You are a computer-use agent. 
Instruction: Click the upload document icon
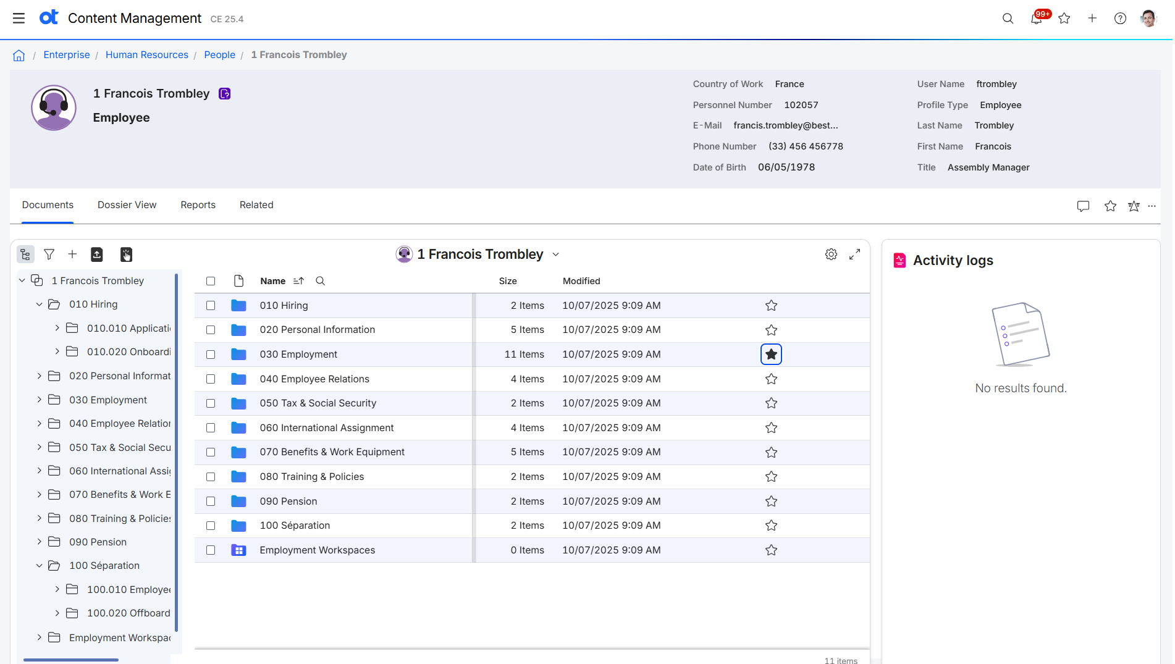click(x=97, y=254)
